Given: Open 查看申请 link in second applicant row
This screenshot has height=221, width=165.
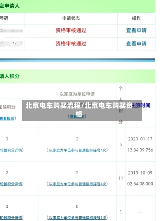Looking at the screenshot, I should (x=136, y=43).
